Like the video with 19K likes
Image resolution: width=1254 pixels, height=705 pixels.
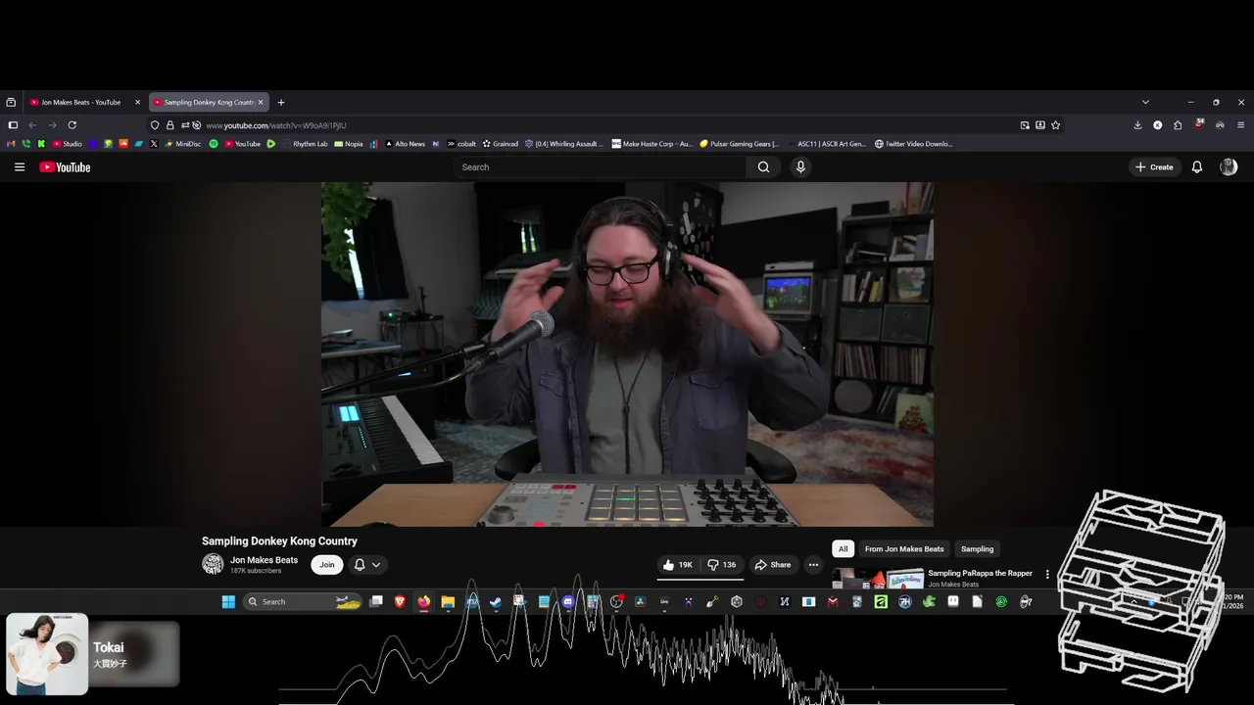(678, 565)
